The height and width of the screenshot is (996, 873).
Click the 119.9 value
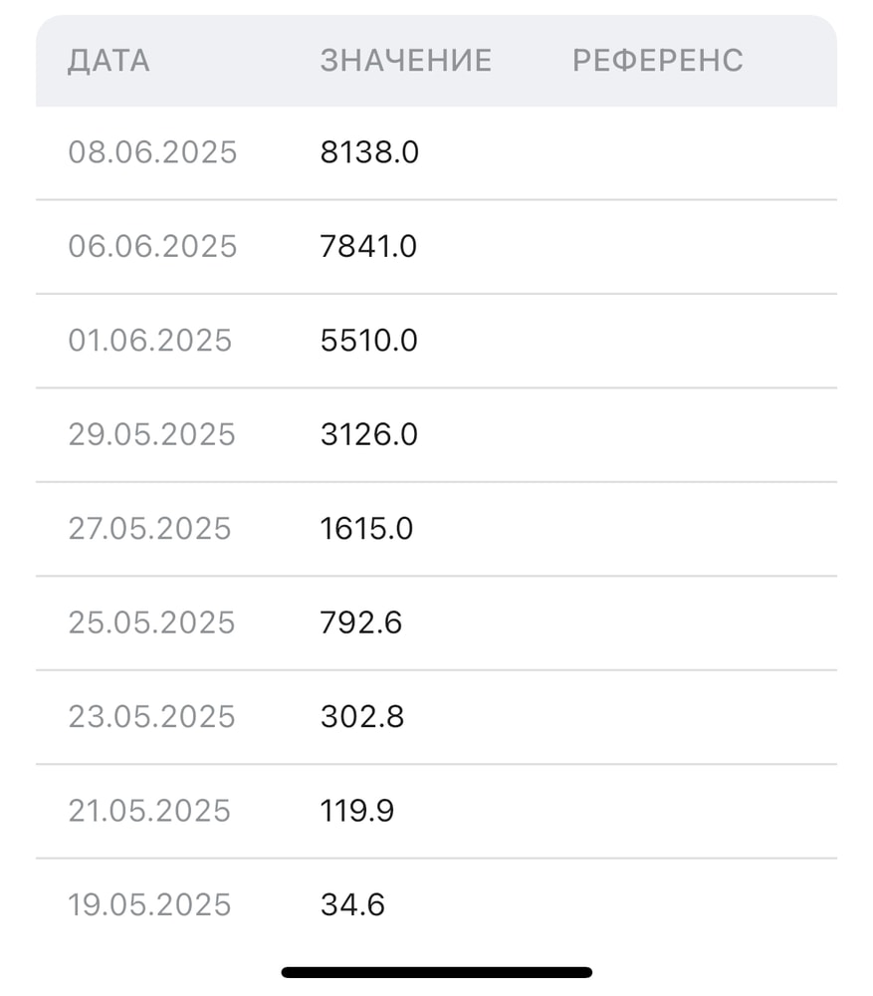tap(356, 811)
